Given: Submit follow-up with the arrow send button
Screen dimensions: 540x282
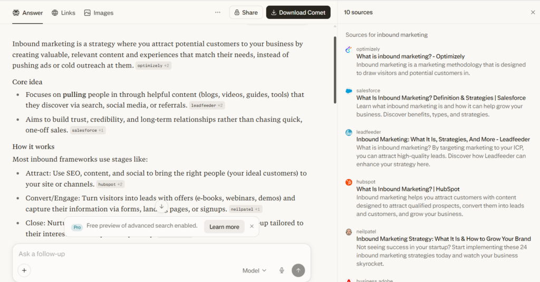Looking at the screenshot, I should click(298, 270).
